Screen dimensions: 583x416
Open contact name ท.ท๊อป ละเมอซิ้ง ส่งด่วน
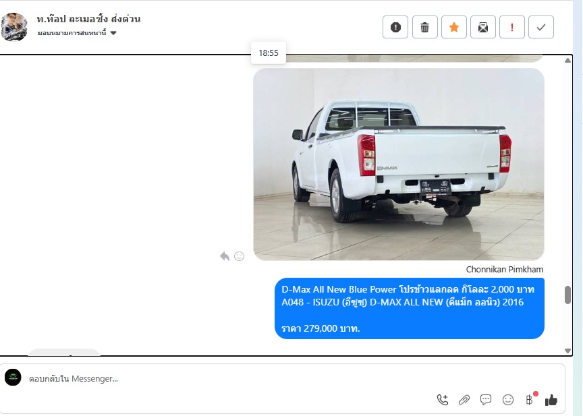point(88,19)
